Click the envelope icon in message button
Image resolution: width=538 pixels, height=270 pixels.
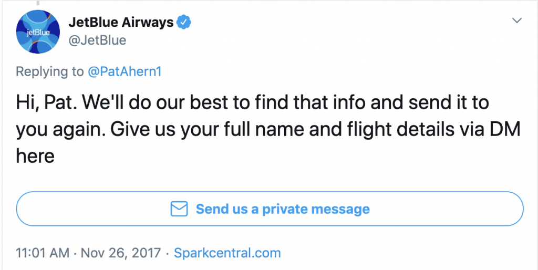(180, 209)
